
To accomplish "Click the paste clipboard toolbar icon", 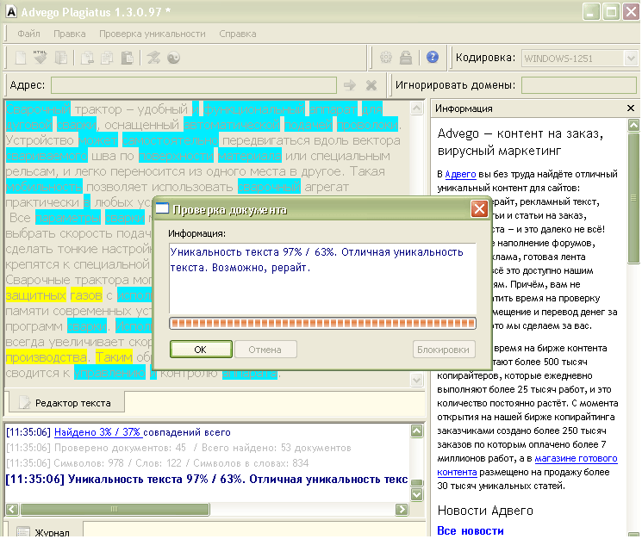I will [128, 58].
